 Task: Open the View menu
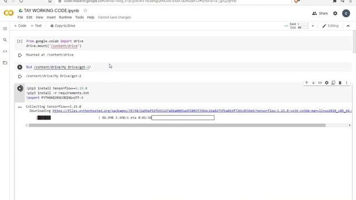[39, 17]
